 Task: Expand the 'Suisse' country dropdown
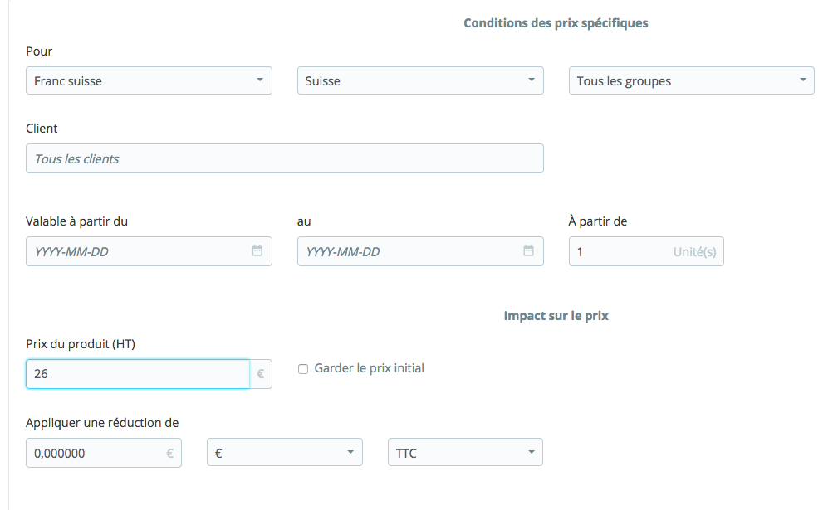coord(420,80)
